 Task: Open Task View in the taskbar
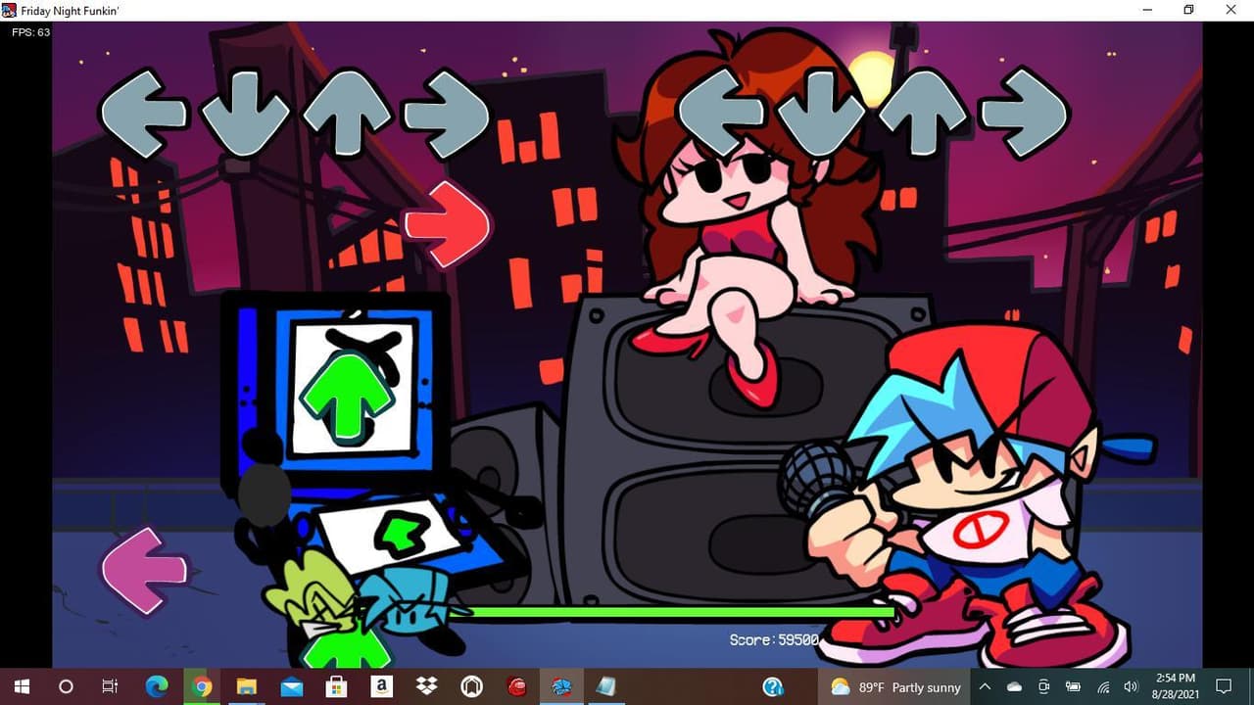pyautogui.click(x=111, y=686)
